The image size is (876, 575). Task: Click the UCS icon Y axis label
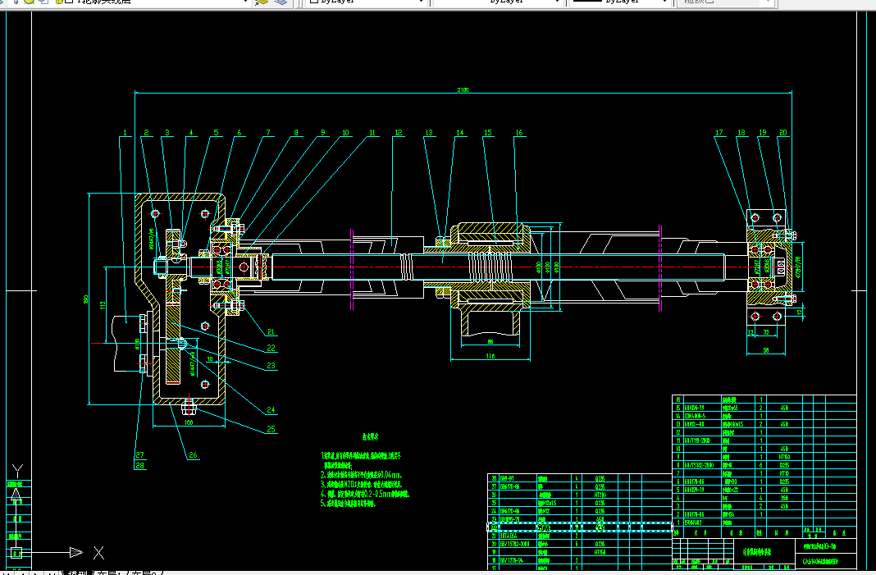tap(17, 471)
